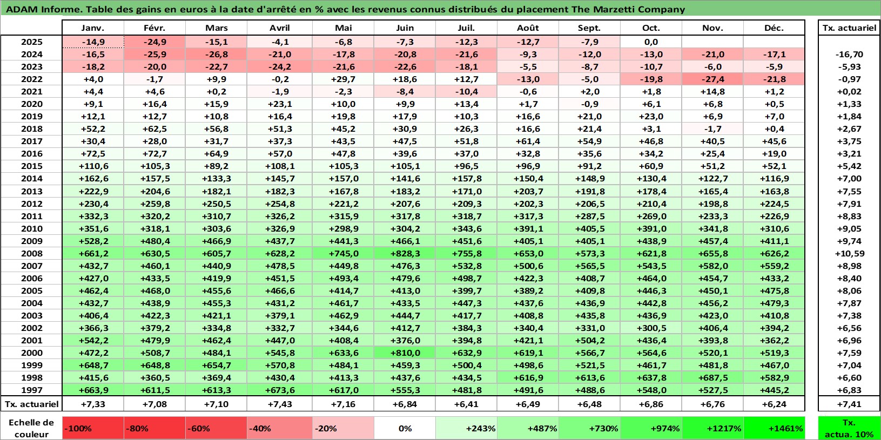Click the 'Août' column header
This screenshot has width=881, height=440.
click(x=528, y=28)
